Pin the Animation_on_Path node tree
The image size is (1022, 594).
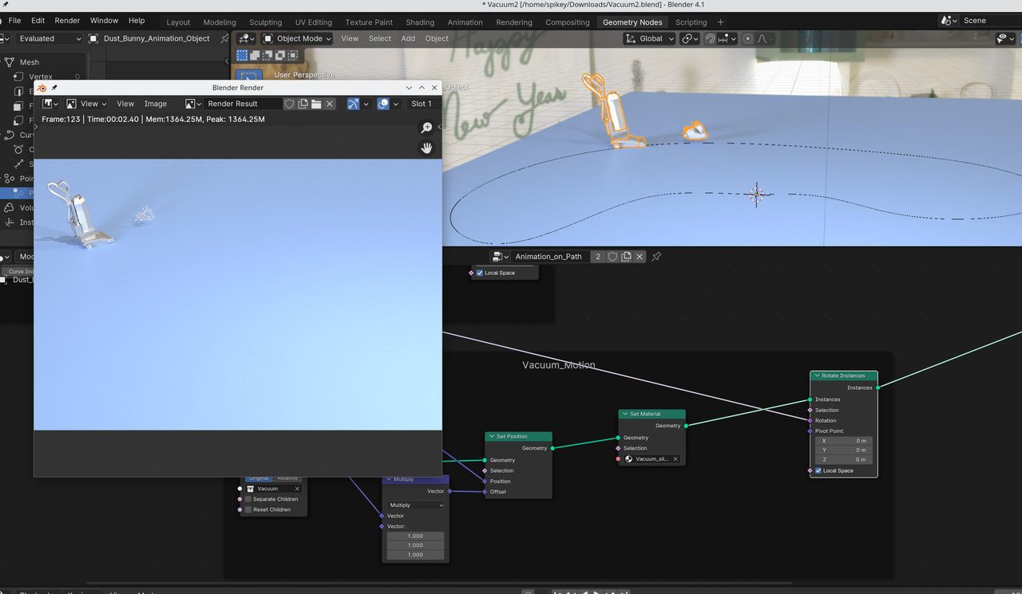(x=656, y=257)
